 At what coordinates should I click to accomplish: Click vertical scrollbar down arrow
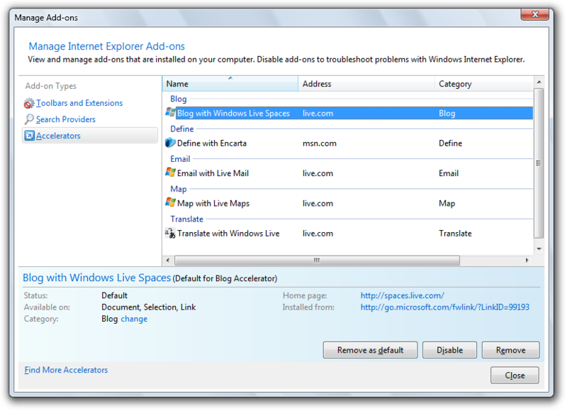pyautogui.click(x=539, y=248)
